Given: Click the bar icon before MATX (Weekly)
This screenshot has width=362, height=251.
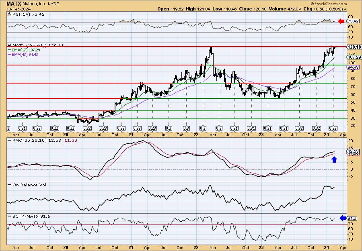Looking at the screenshot, I should (9, 46).
